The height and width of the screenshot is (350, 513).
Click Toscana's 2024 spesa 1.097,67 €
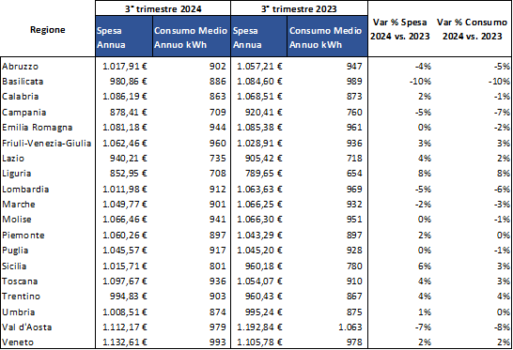[x=125, y=282]
